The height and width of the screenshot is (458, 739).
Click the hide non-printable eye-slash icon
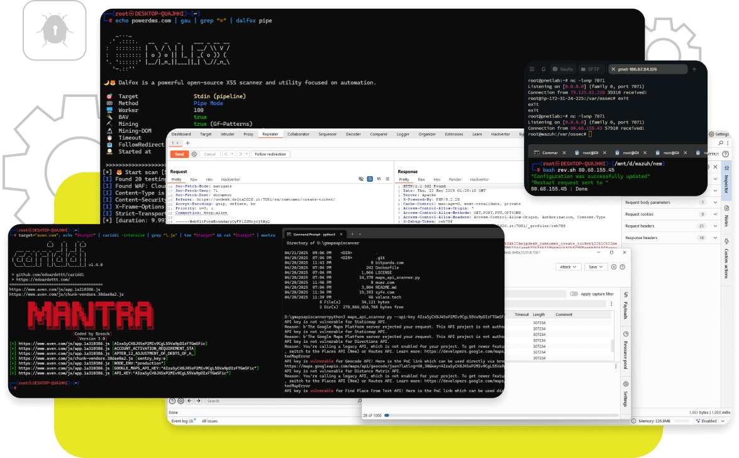(x=361, y=179)
